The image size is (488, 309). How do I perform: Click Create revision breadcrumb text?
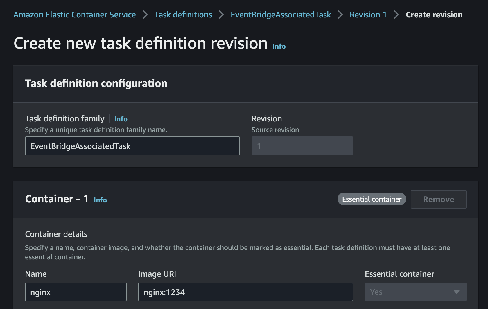tap(434, 15)
